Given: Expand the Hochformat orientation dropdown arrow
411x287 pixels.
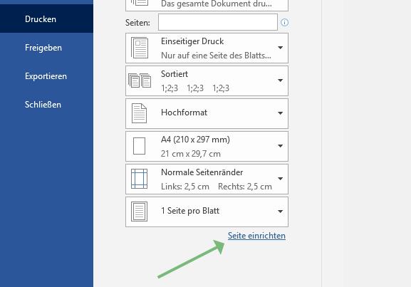Looking at the screenshot, I should click(x=280, y=113).
